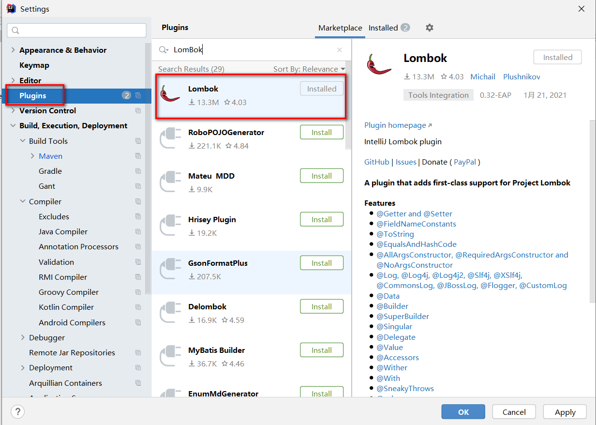The image size is (596, 425).
Task: Click the help question mark icon
Action: (x=17, y=412)
